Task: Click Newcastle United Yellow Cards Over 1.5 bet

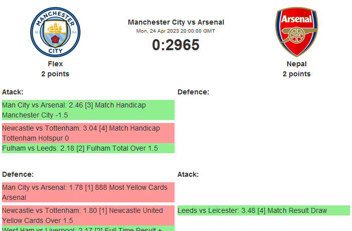Action: click(88, 215)
